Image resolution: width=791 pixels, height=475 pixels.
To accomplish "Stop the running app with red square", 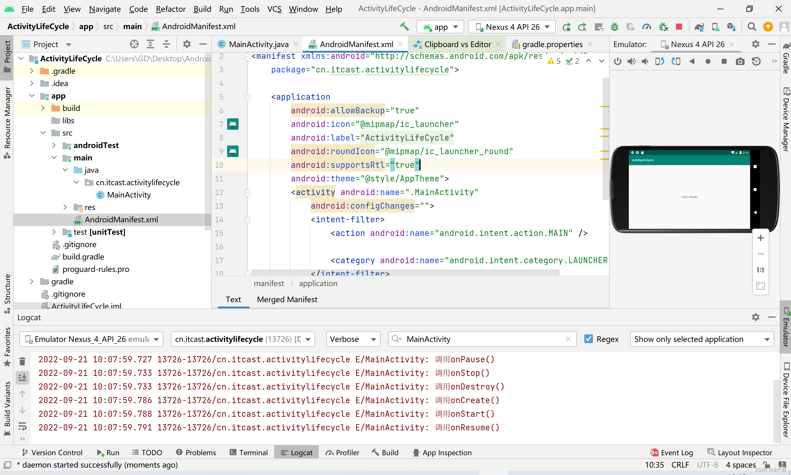I will point(679,27).
